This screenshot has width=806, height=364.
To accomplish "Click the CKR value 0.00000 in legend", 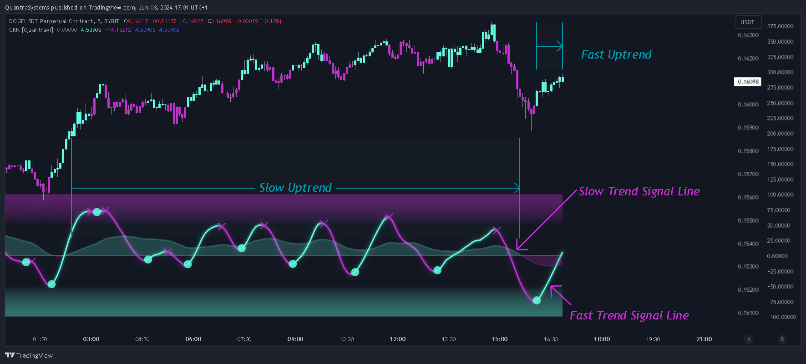I will 67,30.
